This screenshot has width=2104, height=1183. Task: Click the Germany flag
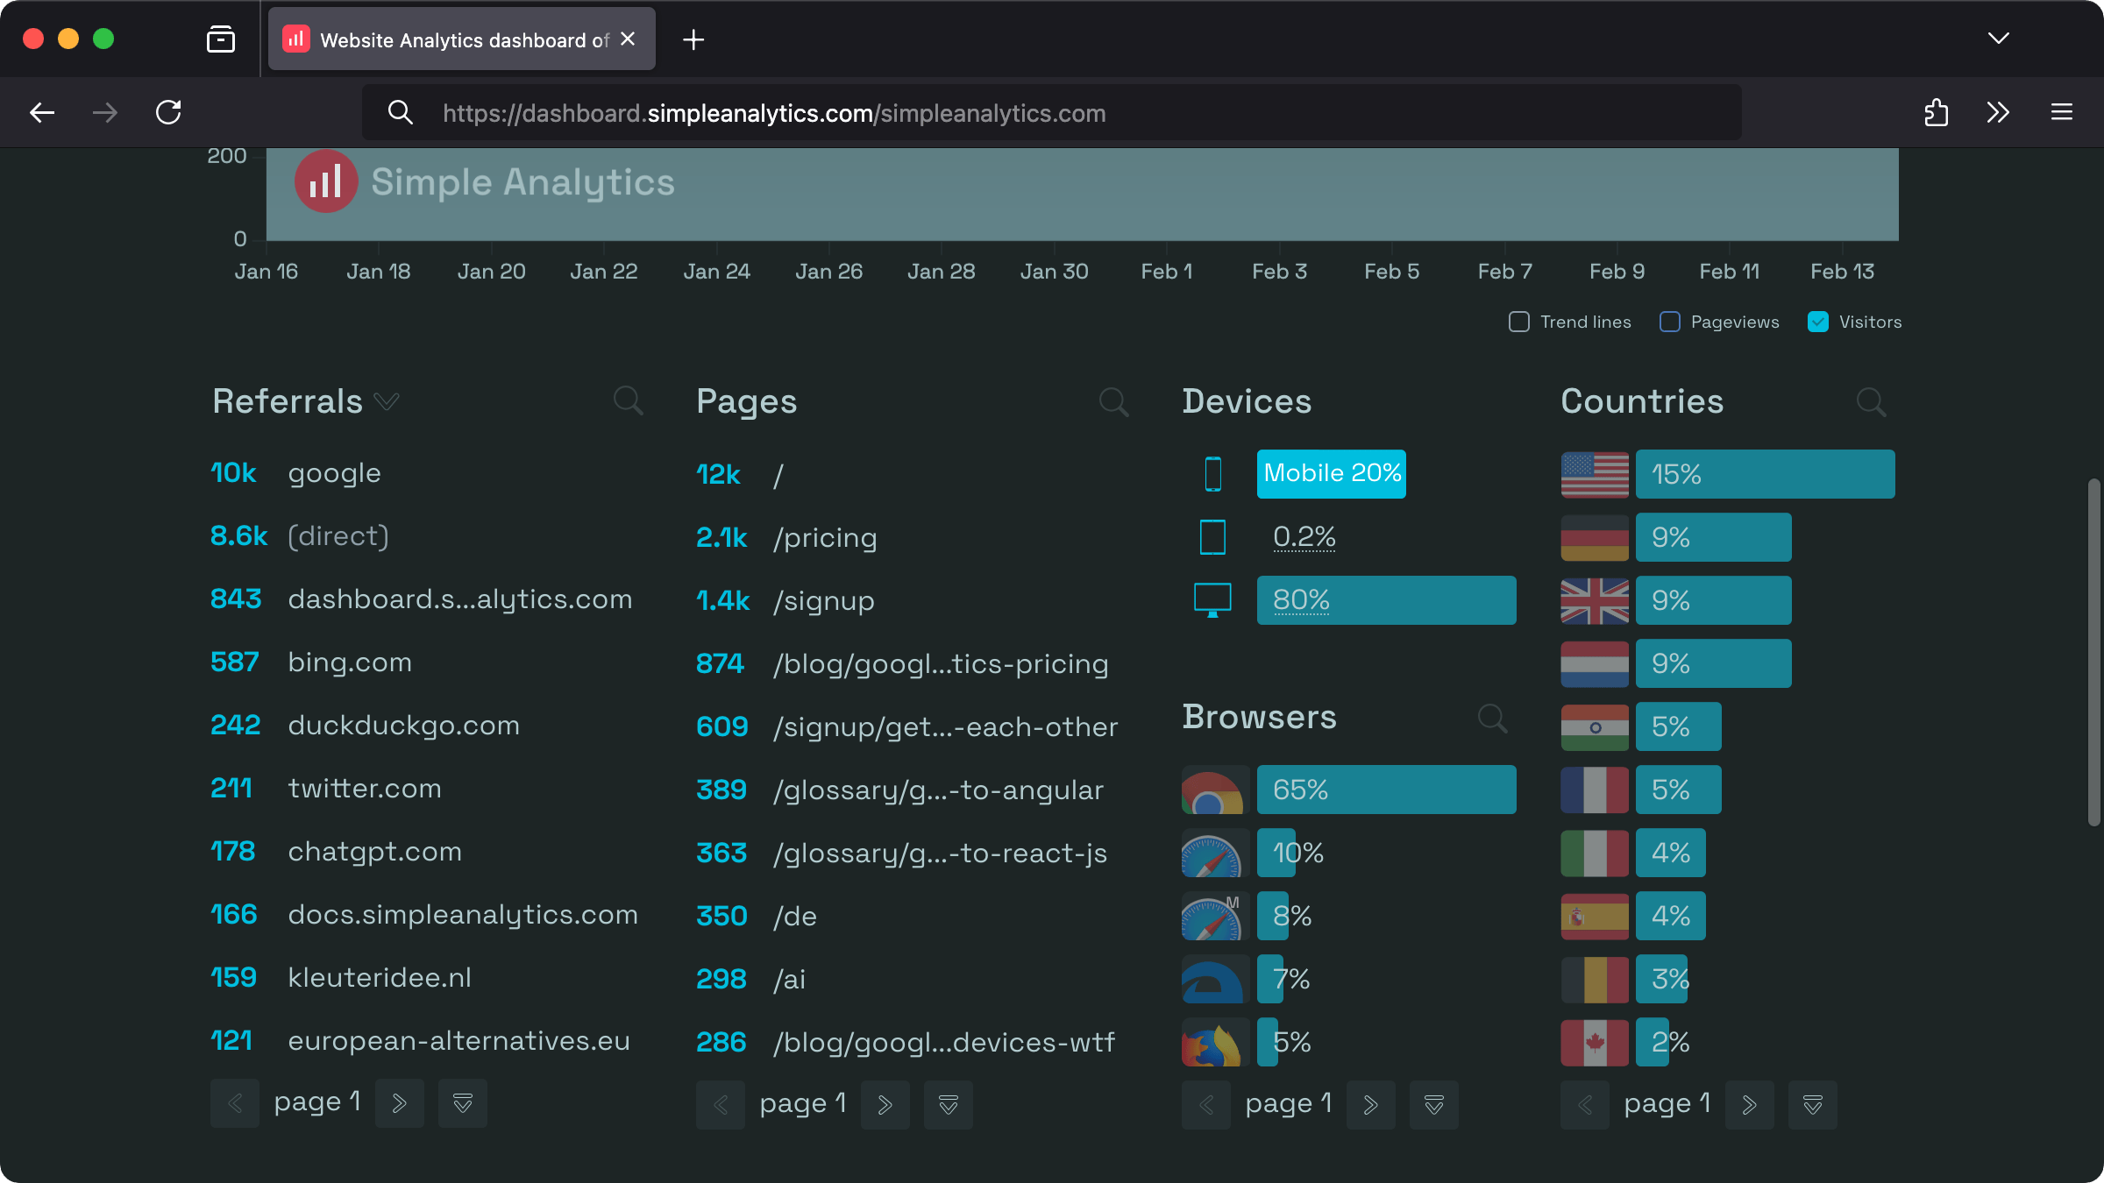[1595, 537]
